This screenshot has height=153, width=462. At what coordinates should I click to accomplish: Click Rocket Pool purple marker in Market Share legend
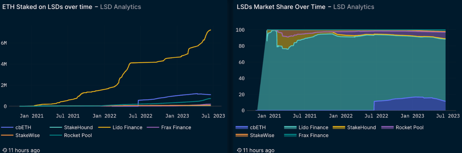(387, 127)
